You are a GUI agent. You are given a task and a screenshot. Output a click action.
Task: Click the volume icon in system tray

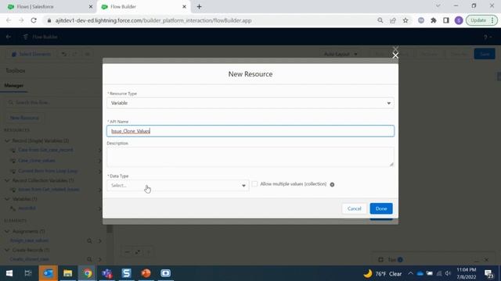click(448, 273)
